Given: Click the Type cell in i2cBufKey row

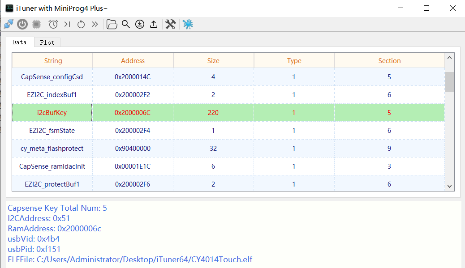Looking at the screenshot, I should click(294, 113).
